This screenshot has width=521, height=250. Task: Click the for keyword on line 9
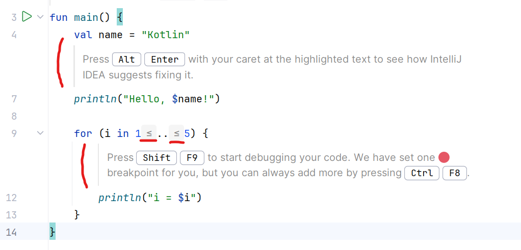point(83,134)
